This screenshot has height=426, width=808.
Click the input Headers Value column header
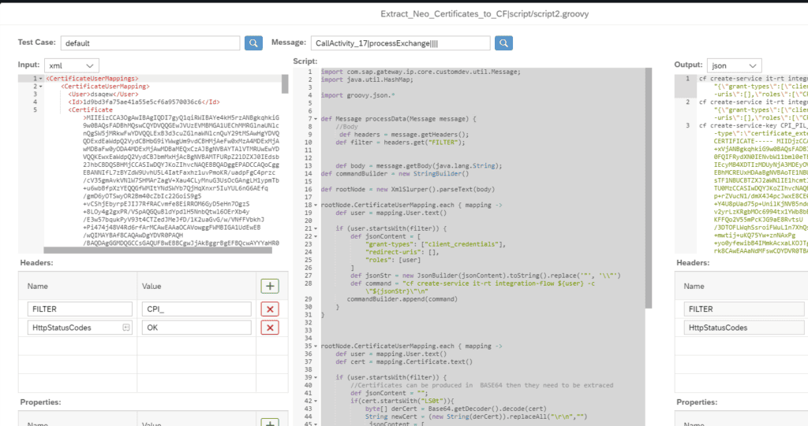[151, 286]
